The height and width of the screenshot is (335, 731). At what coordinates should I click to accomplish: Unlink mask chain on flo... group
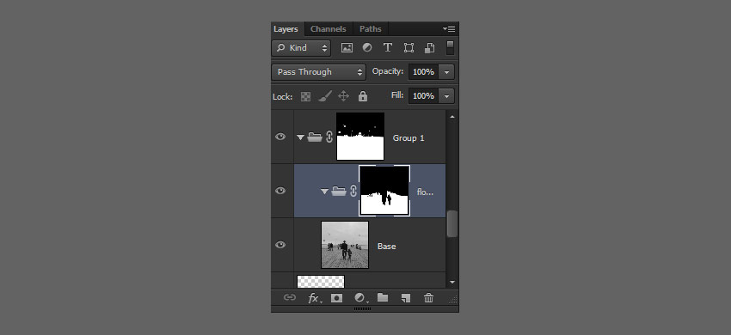[353, 191]
